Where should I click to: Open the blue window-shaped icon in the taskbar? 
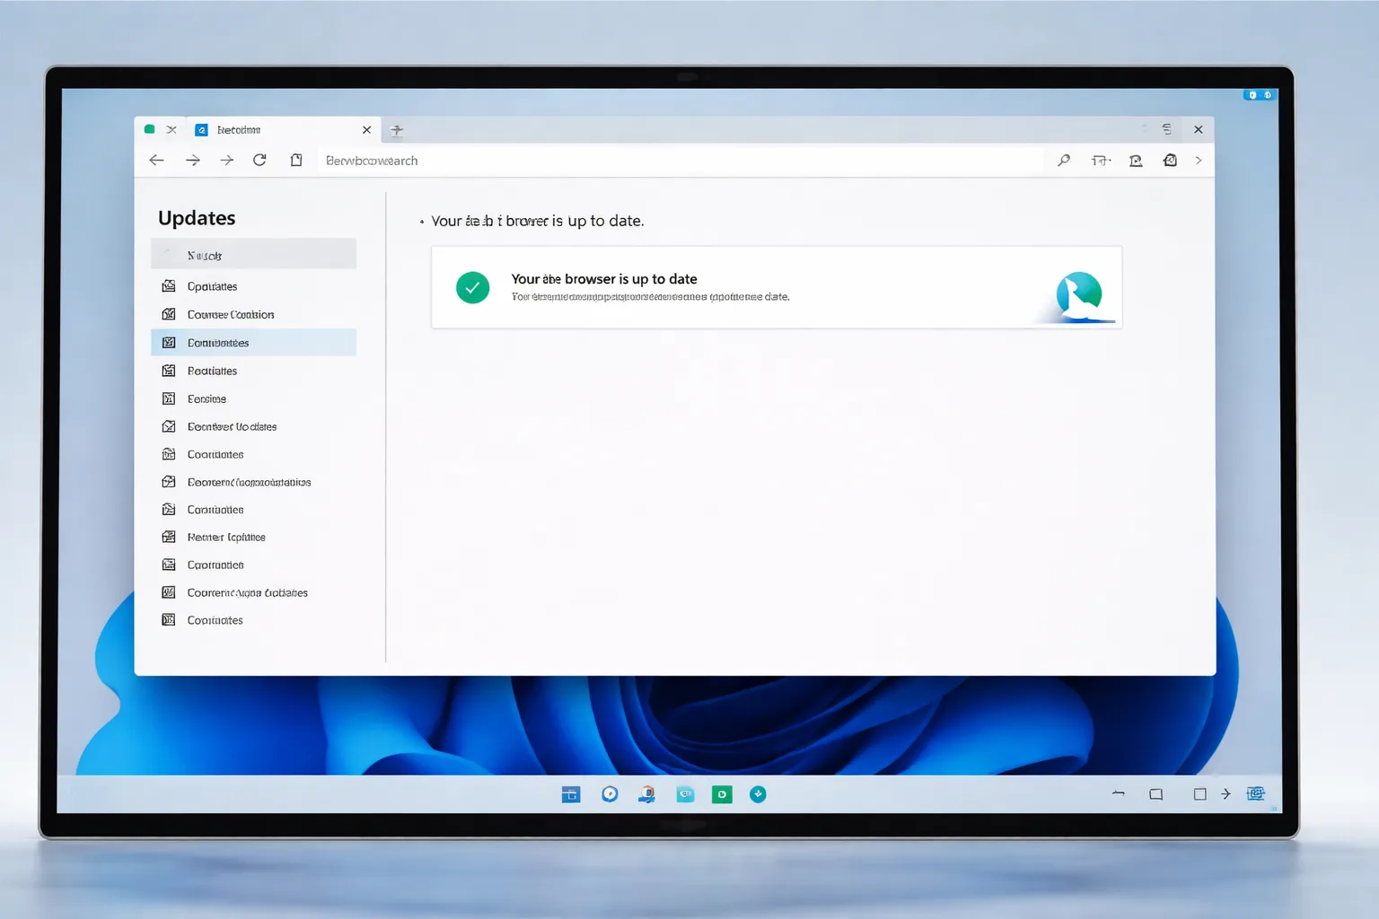click(571, 794)
